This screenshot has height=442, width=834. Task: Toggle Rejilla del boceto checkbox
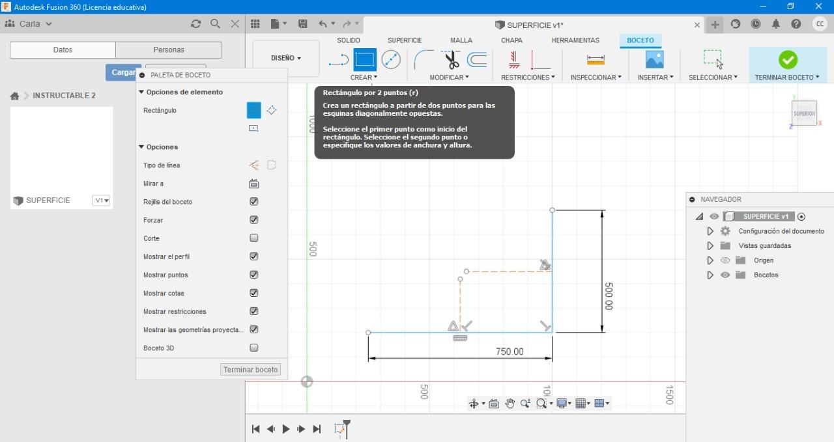pyautogui.click(x=254, y=202)
